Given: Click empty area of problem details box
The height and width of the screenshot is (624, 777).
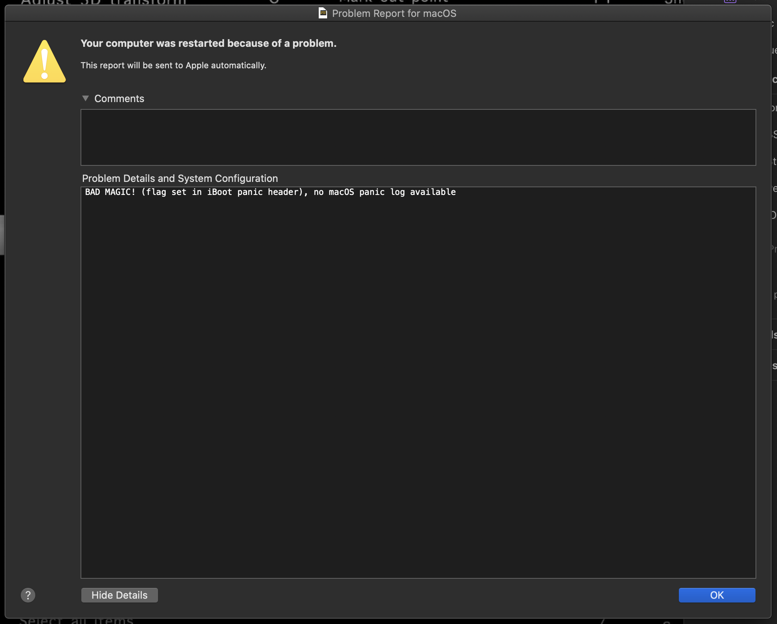Looking at the screenshot, I should 418,384.
